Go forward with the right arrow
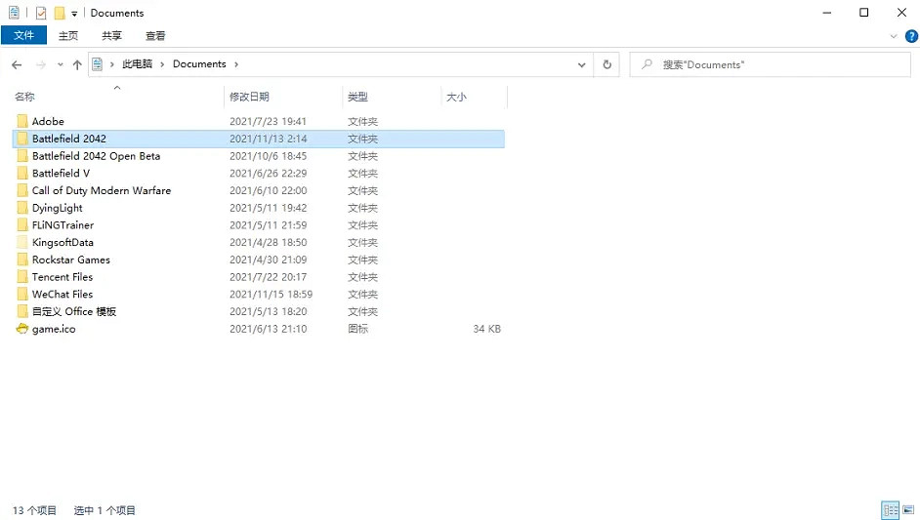This screenshot has height=520, width=920. pyautogui.click(x=40, y=64)
